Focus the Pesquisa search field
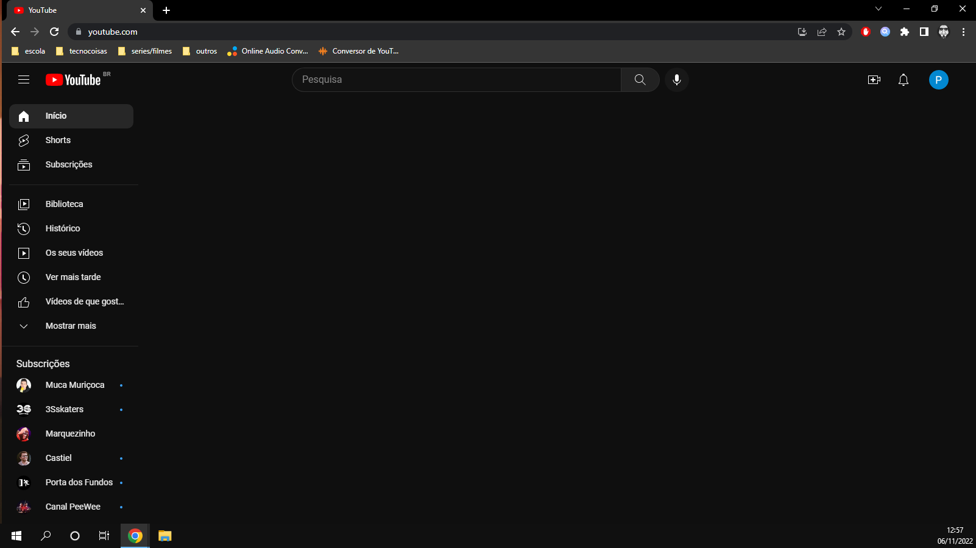This screenshot has width=976, height=548. click(x=457, y=80)
